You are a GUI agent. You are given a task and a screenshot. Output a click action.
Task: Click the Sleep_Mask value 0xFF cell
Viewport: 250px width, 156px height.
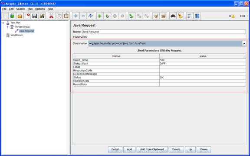tap(203, 64)
